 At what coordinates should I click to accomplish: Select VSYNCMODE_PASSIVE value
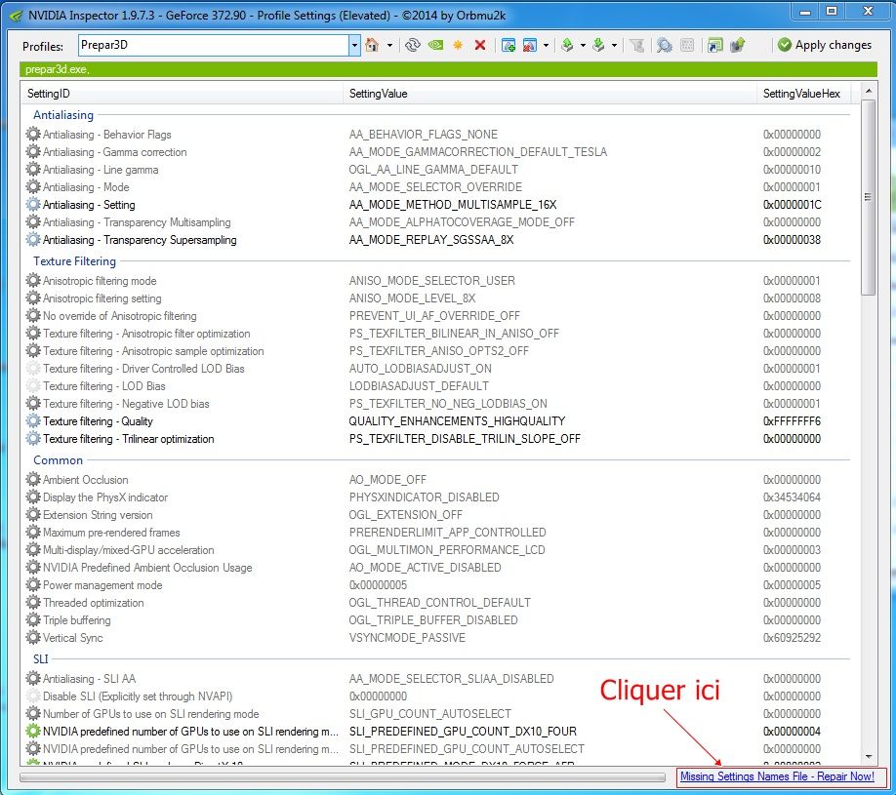click(x=407, y=637)
